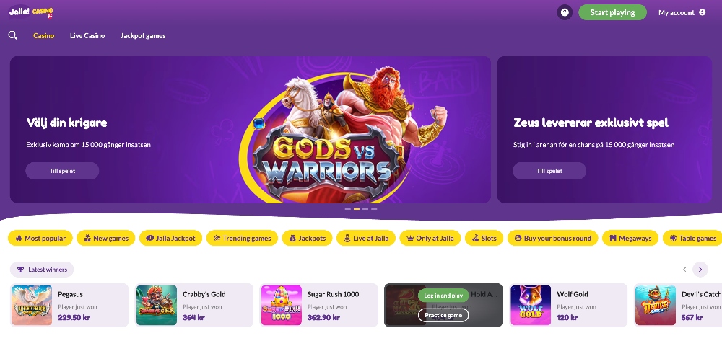Image resolution: width=722 pixels, height=346 pixels.
Task: Click Log in and play button
Action: click(443, 296)
